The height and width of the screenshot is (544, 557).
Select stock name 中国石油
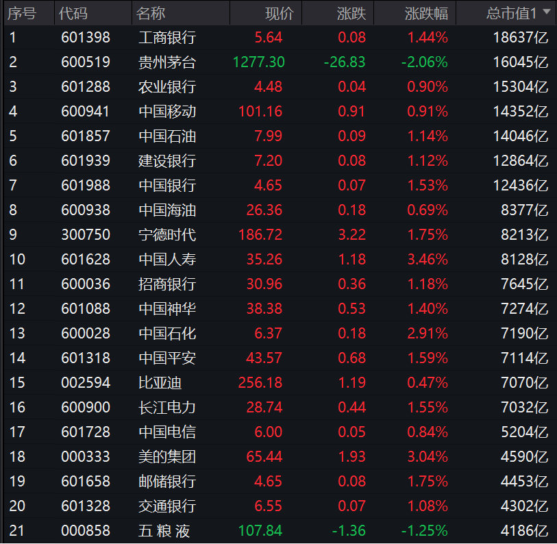[167, 136]
